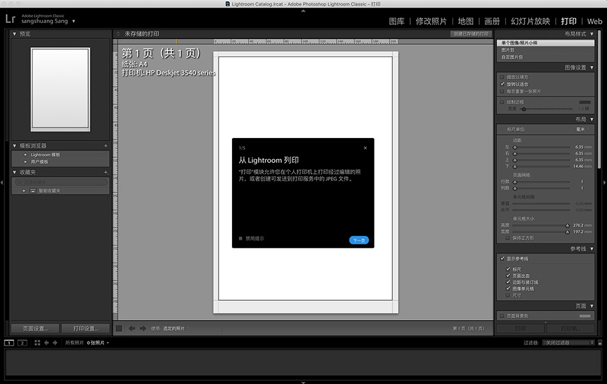Image resolution: width=607 pixels, height=384 pixels.
Task: Uncheck the 图像单元格 guide checkbox
Action: 508,289
